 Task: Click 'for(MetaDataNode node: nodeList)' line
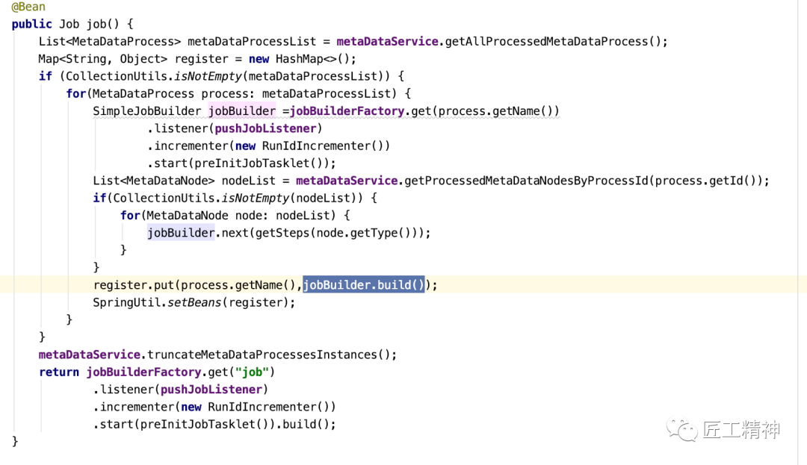pyautogui.click(x=235, y=216)
